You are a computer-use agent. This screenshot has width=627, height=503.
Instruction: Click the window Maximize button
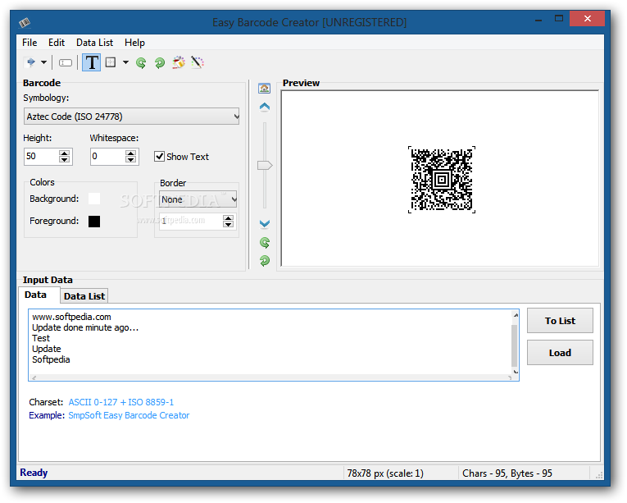click(559, 18)
